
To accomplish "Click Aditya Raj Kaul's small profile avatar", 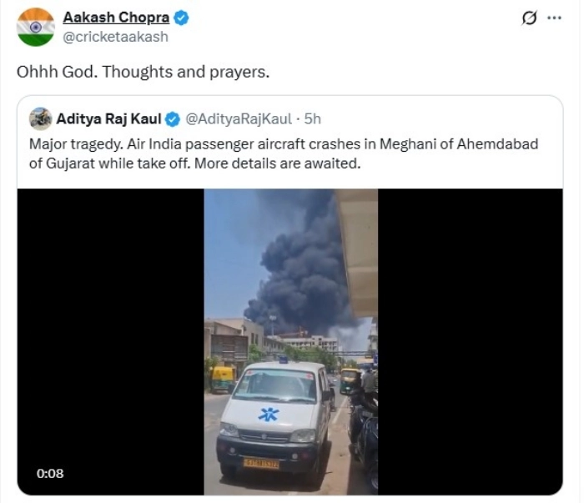I will pyautogui.click(x=40, y=118).
